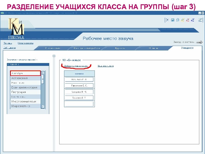205x154 pixels.
Task: Click the boxed marker icon at toolbar end
Action: pyautogui.click(x=200, y=20)
